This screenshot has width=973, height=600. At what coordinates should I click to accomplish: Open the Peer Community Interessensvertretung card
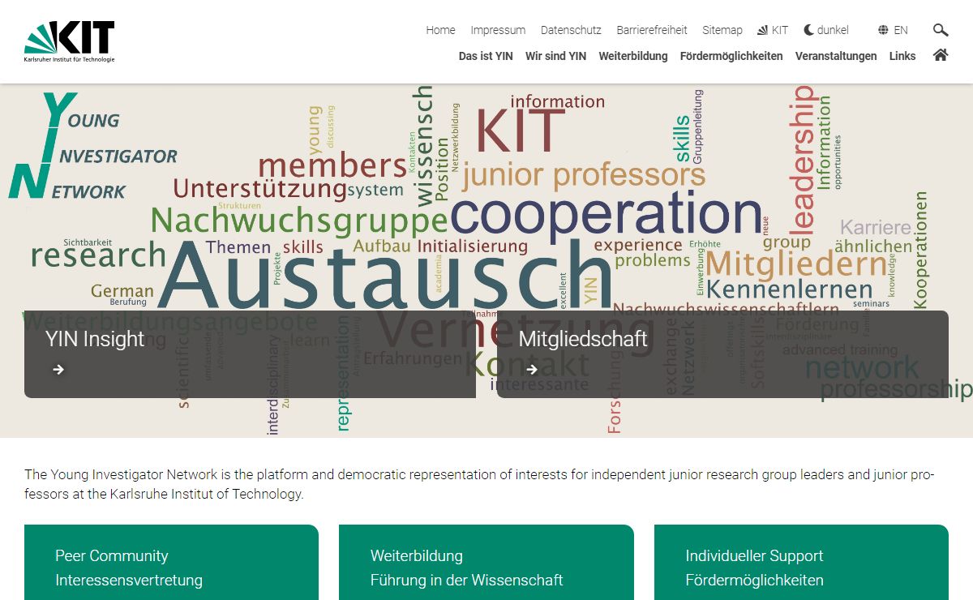point(171,563)
